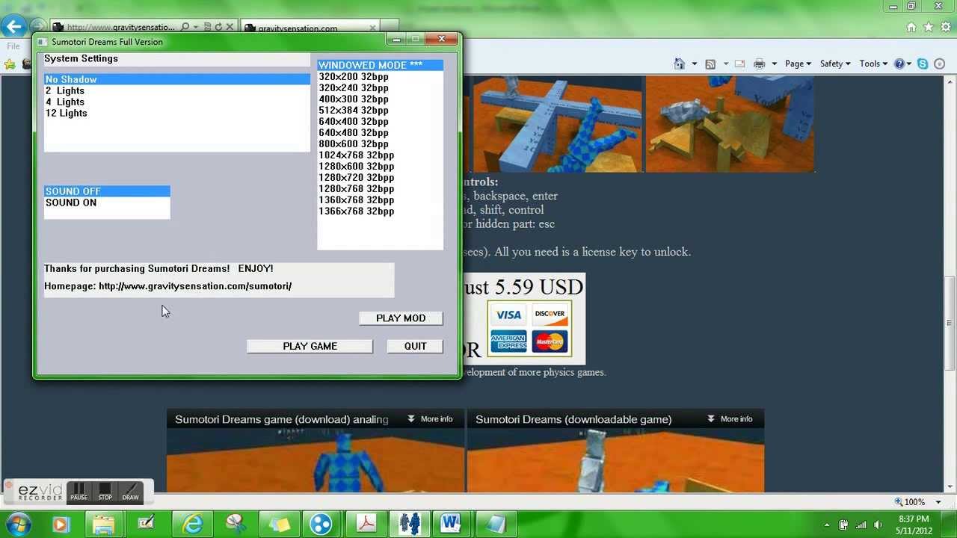Click Internet Explorer back arrow
Image resolution: width=957 pixels, height=538 pixels.
(x=13, y=27)
